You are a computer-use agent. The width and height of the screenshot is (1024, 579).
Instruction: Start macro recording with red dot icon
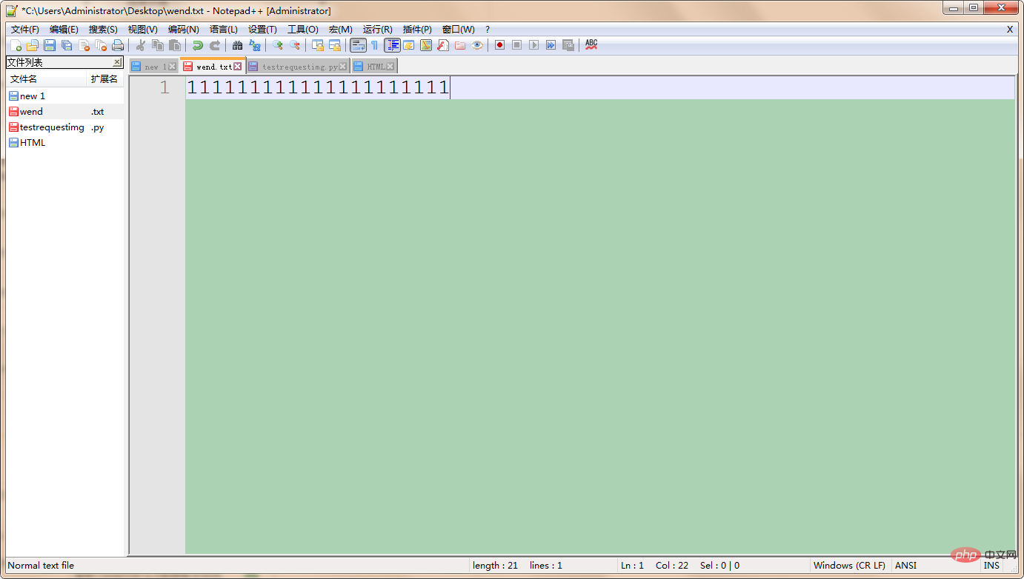tap(499, 45)
